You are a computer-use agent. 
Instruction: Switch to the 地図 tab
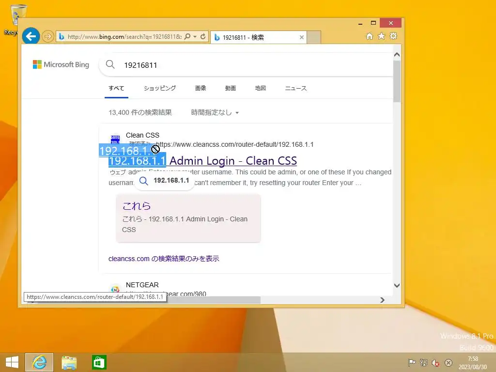pos(260,88)
